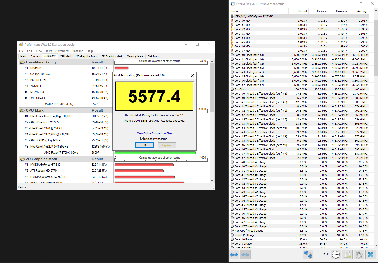Click the HWiNFO save log file icon
This screenshot has width=378, height=263.
[x=347, y=254]
